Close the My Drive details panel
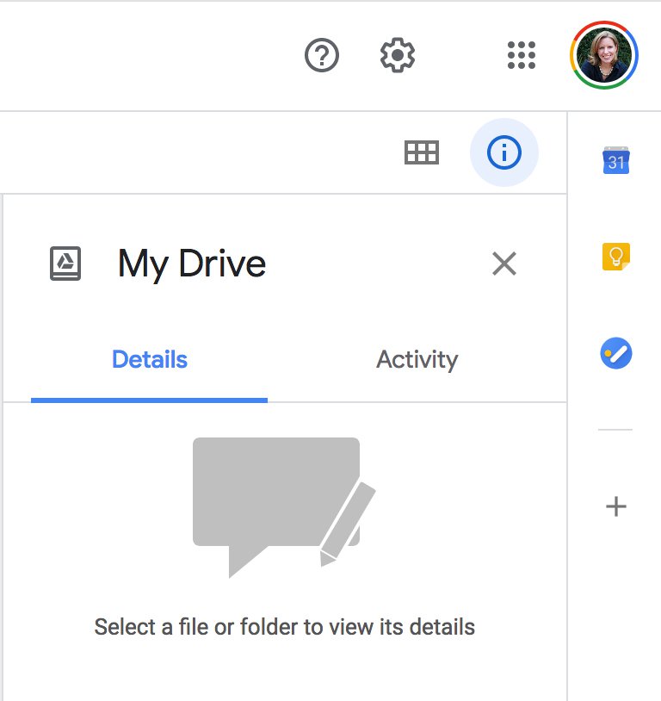Screen dimensions: 661x701 (503, 264)
